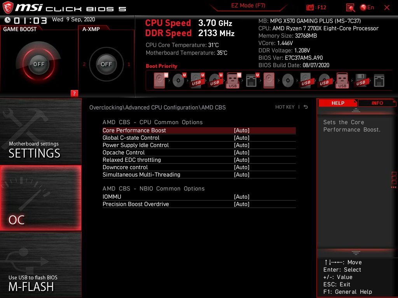
Task: Click the GAME BOOST label tab
Action: pos(20,29)
